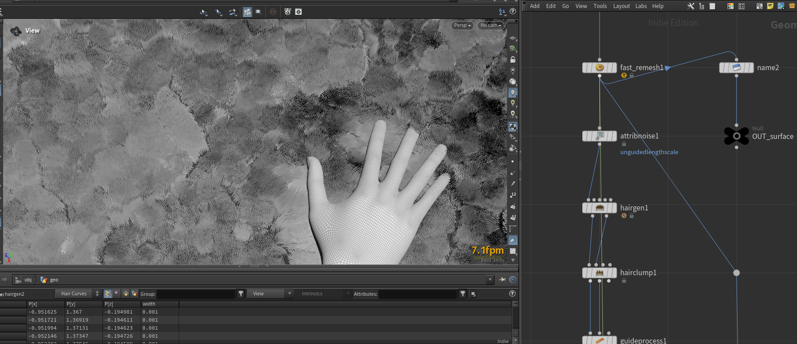Click the network image background icon
The image size is (797, 344).
click(x=781, y=6)
